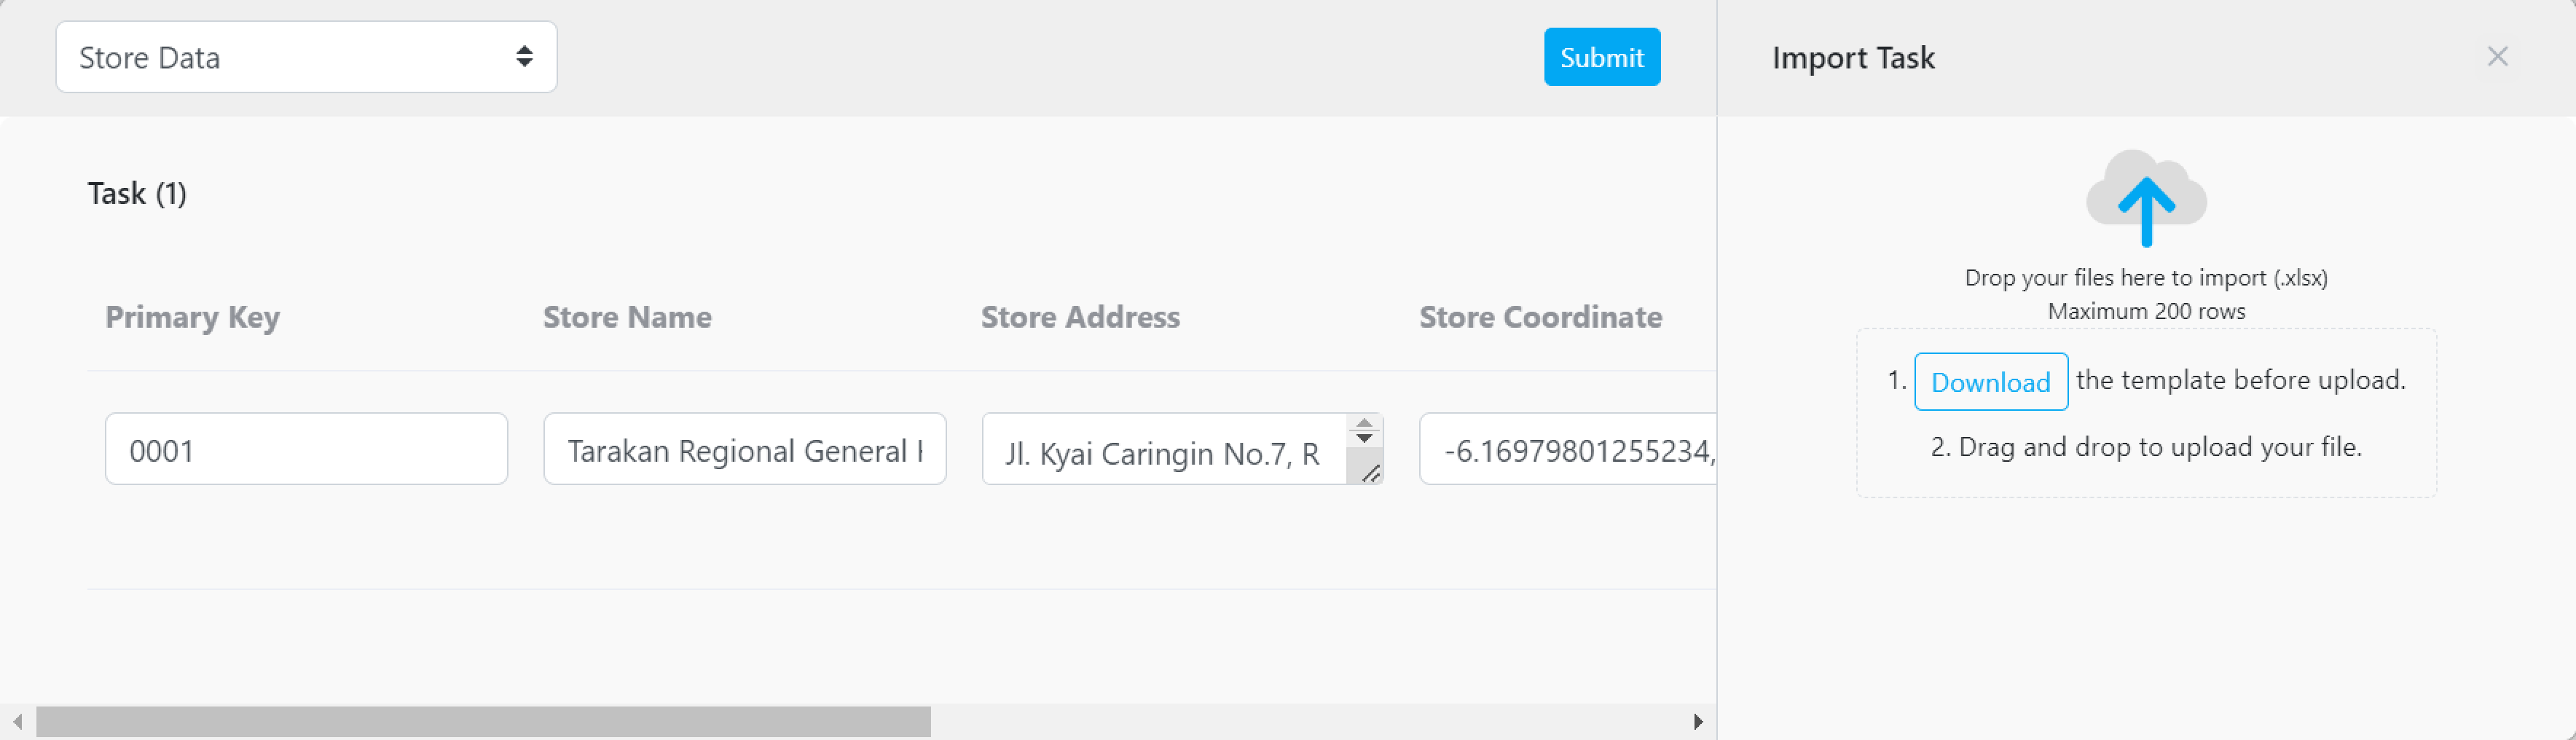The image size is (2576, 740).
Task: Click the up-down sort arrows in Store Data selector
Action: coord(524,57)
